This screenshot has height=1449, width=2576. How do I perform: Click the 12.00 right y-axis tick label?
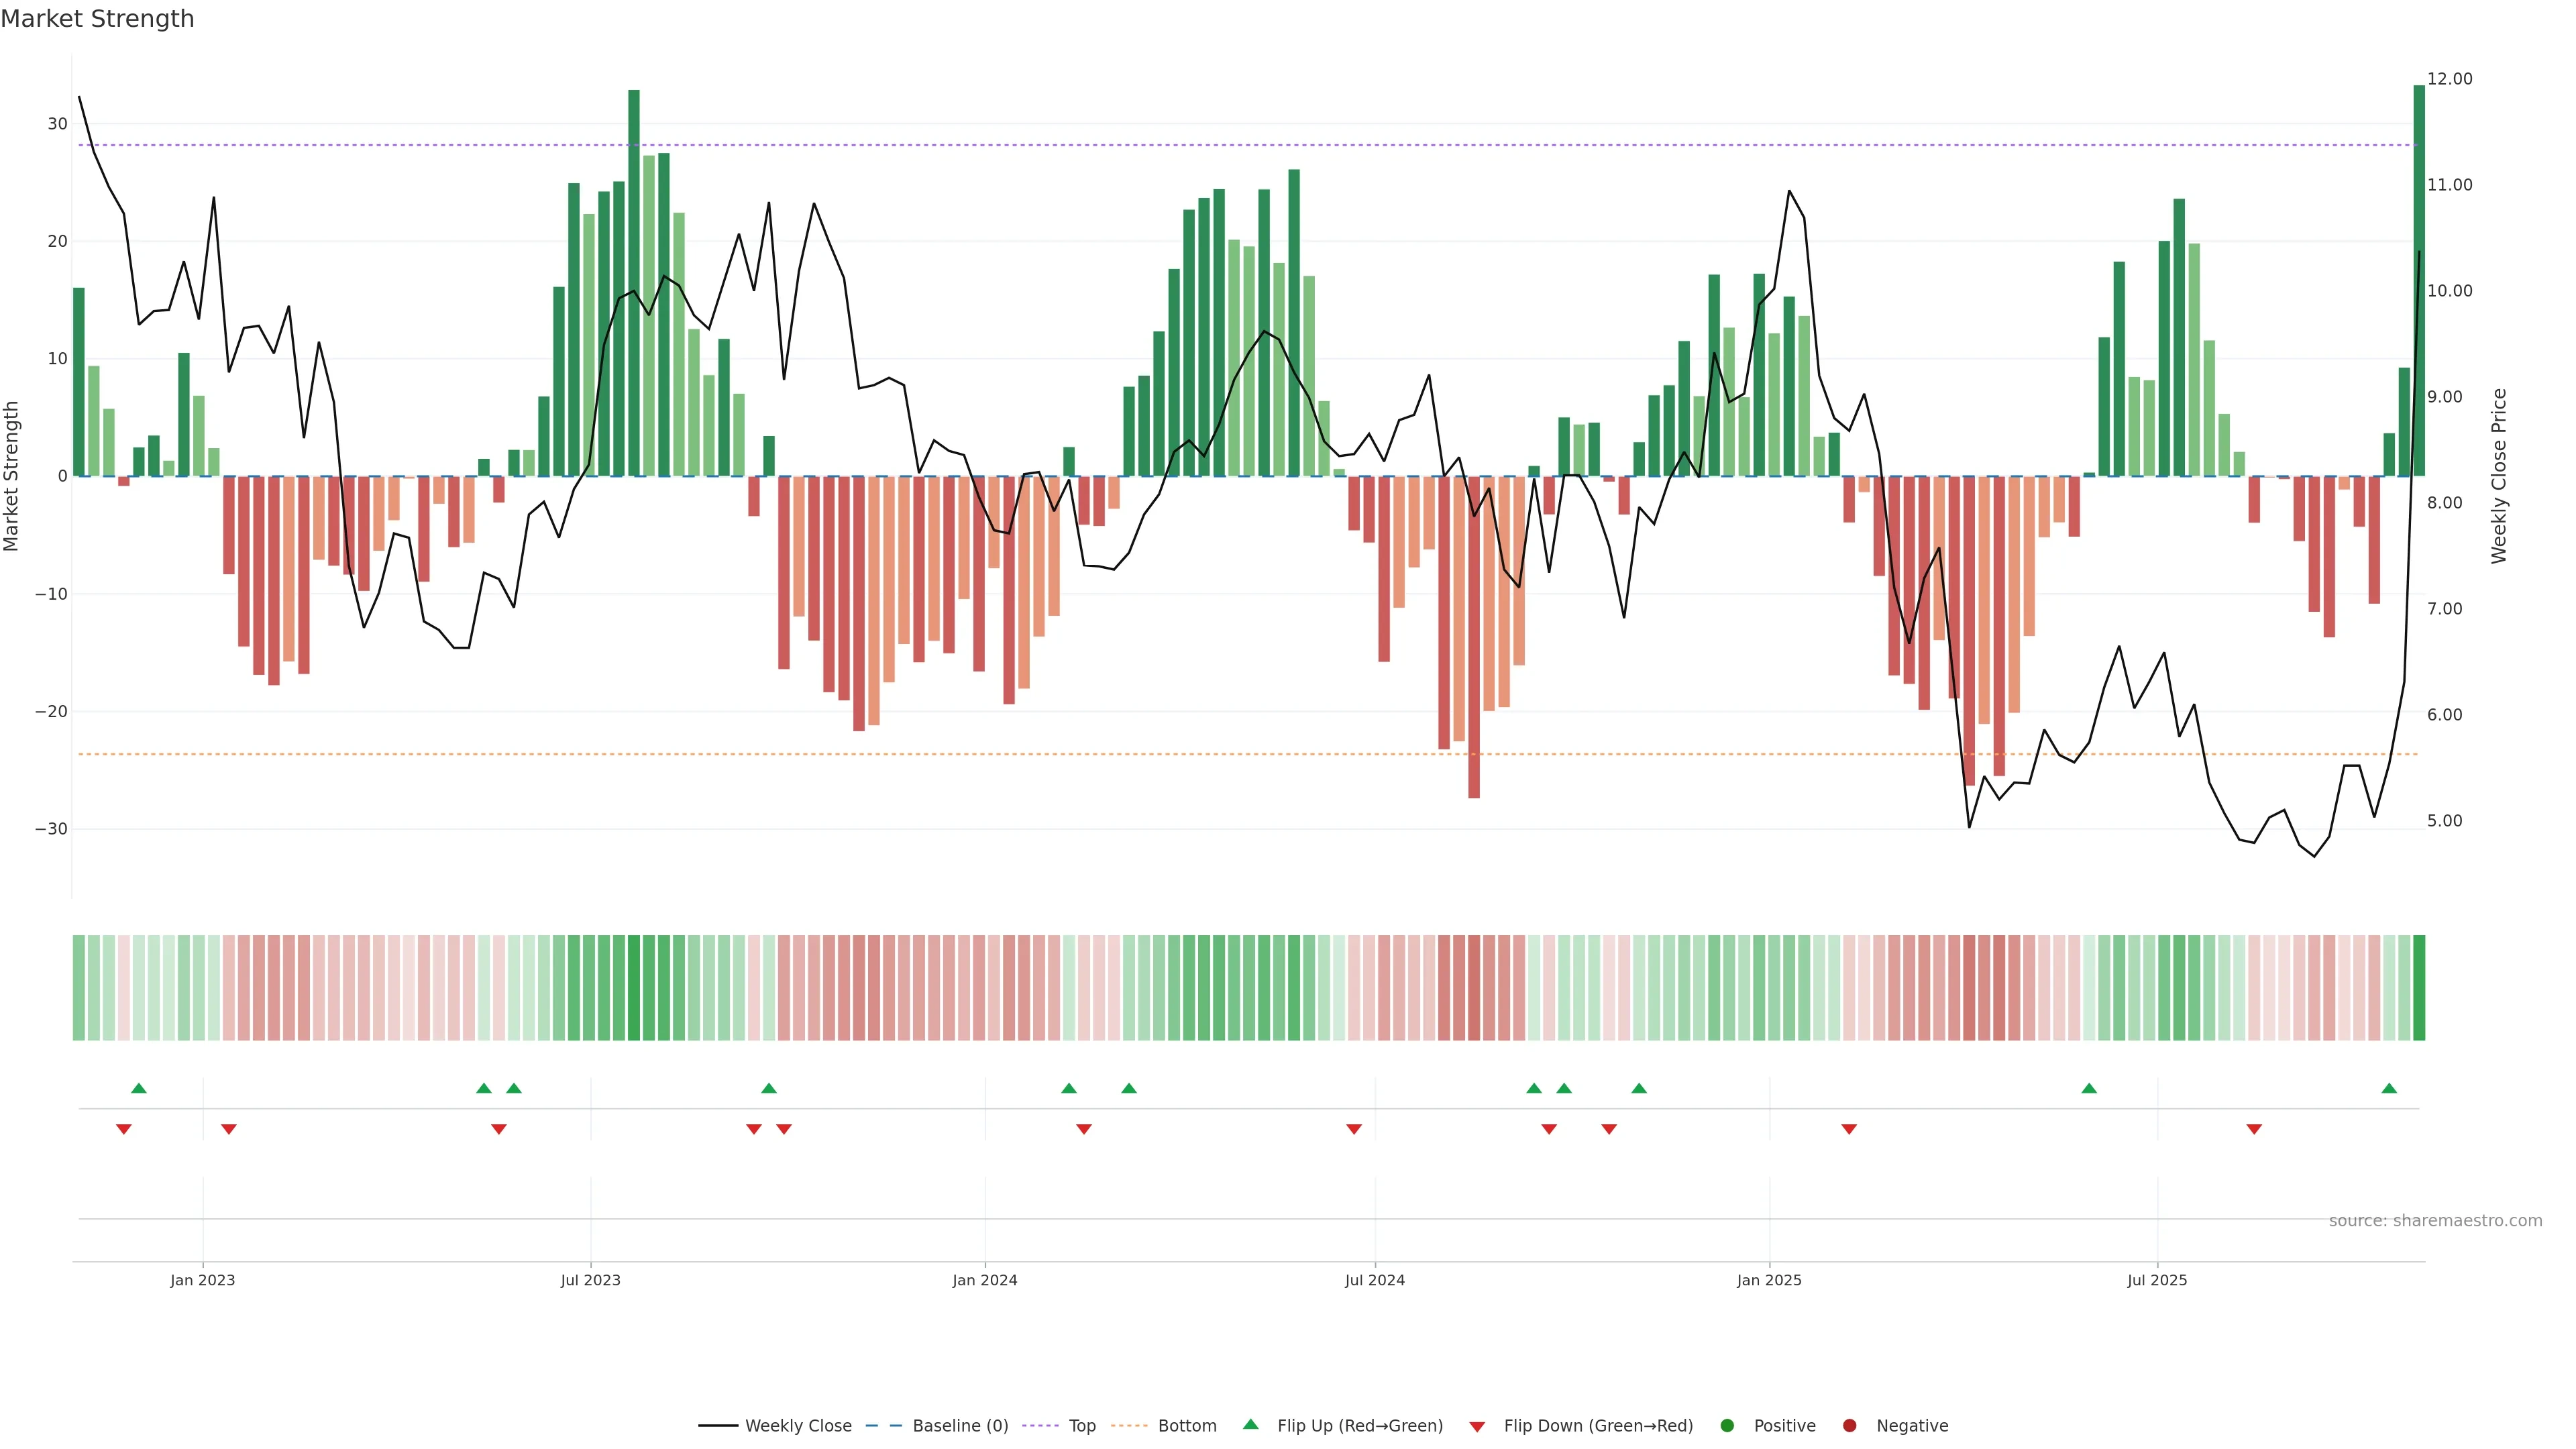tap(2449, 79)
